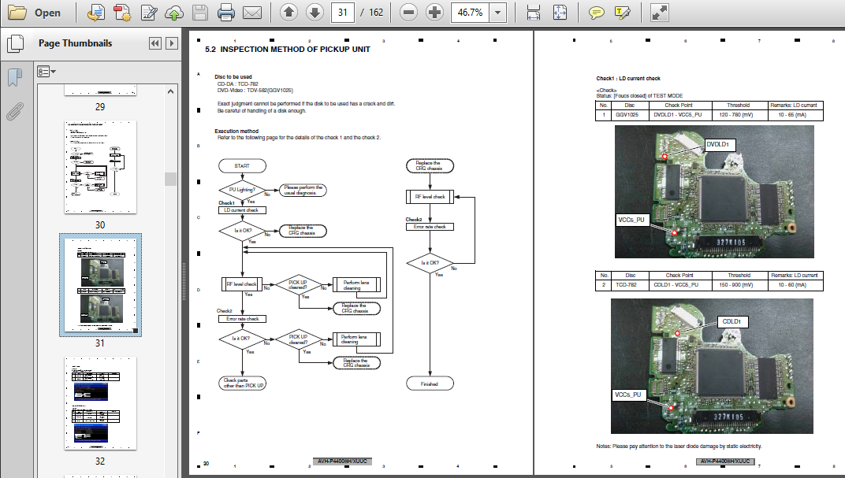Click the fit width scrolling icon
This screenshot has height=478, width=845.
[534, 13]
